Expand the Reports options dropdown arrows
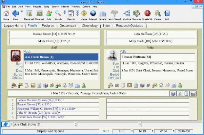 77,13
